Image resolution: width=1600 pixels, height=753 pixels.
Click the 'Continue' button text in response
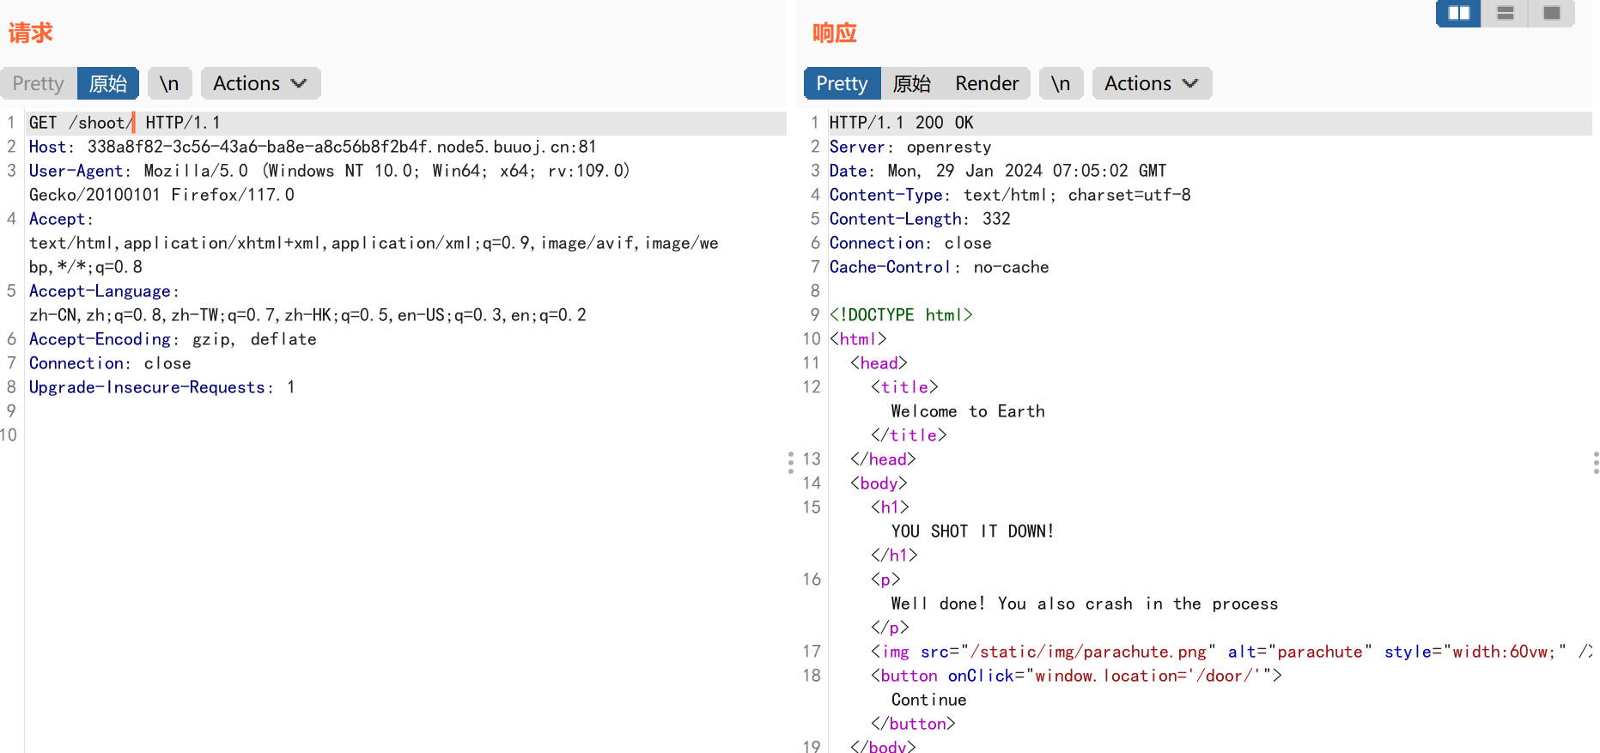[x=928, y=700]
